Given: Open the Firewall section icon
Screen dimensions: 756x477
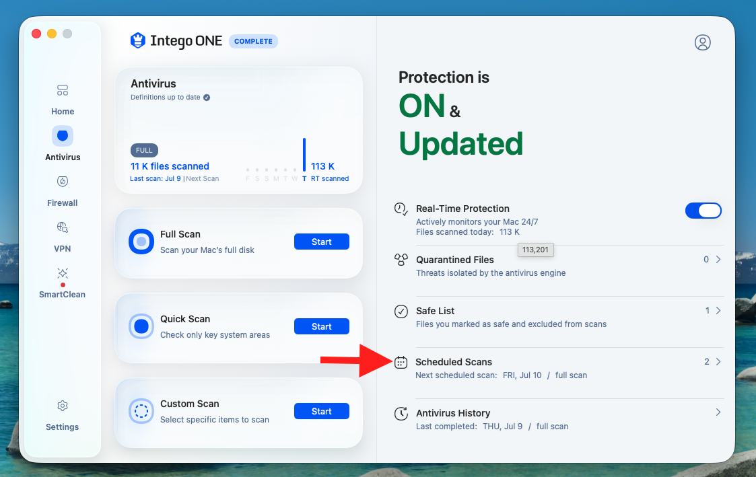Looking at the screenshot, I should coord(62,182).
